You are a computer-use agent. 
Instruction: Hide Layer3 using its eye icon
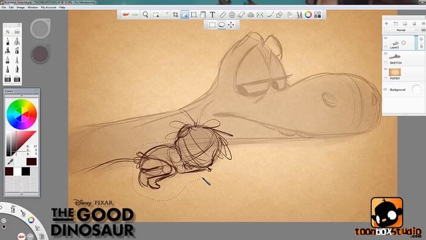386,38
